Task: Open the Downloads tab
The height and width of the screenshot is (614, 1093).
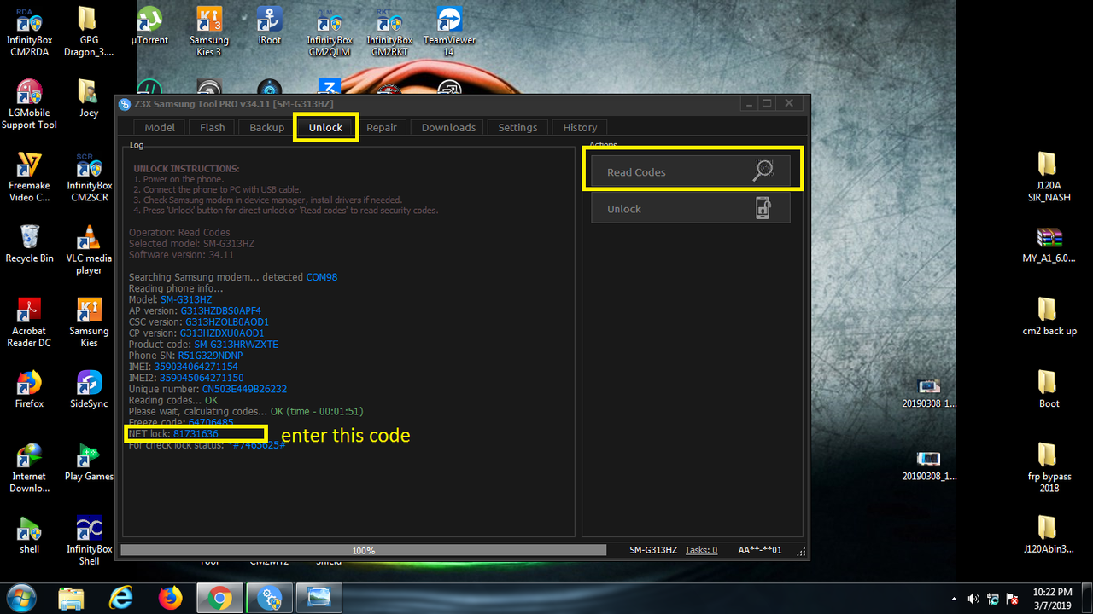Action: coord(448,127)
